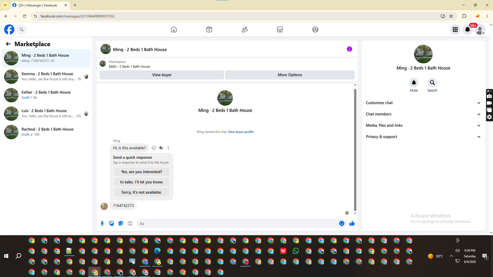Go to the Home feed icon
The width and height of the screenshot is (493, 277).
tap(174, 29)
